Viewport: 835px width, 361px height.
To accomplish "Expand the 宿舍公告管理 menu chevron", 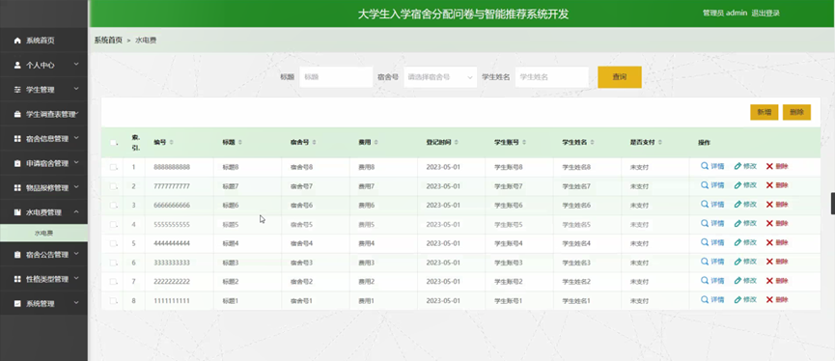I will click(76, 254).
